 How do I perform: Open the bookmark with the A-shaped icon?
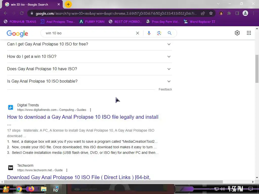(92, 22)
